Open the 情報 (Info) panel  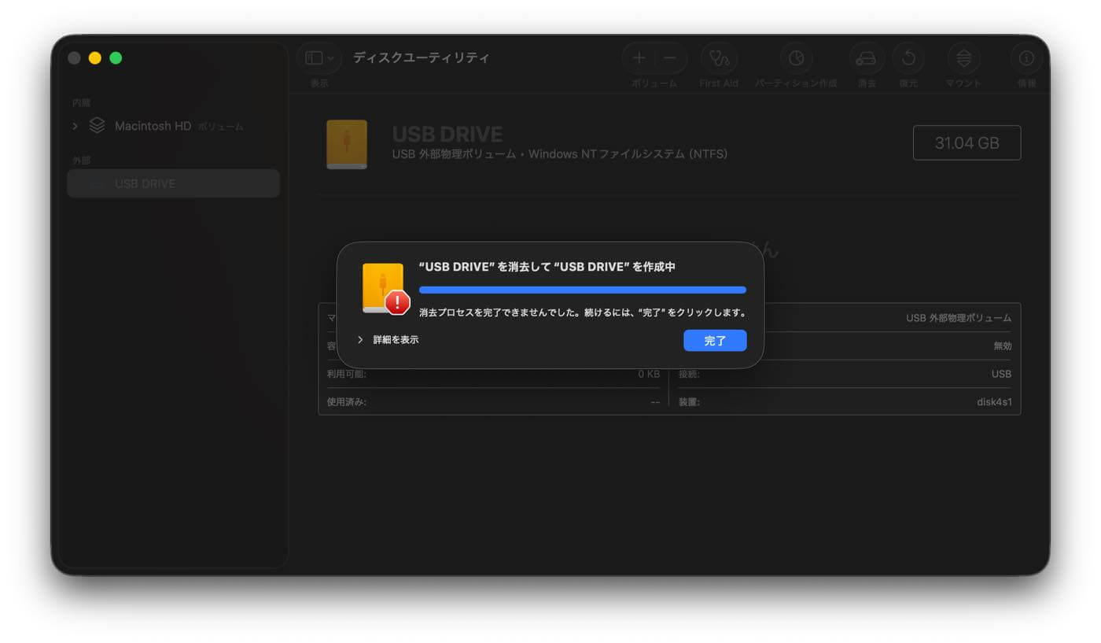click(x=1026, y=57)
